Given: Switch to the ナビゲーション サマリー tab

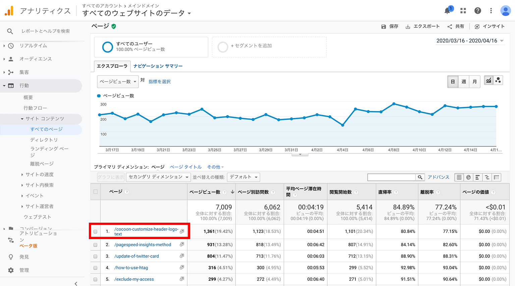Looking at the screenshot, I should (158, 66).
